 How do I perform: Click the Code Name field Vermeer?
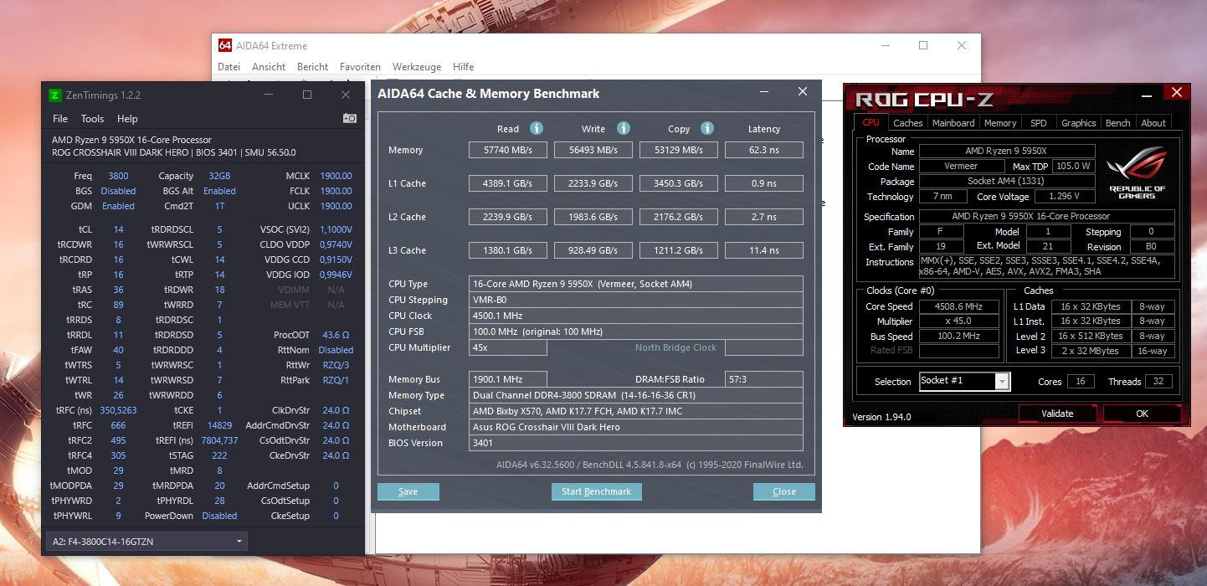tap(961, 167)
